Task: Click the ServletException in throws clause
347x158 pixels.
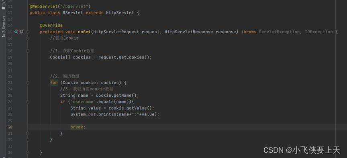Action: pyautogui.click(x=279, y=32)
